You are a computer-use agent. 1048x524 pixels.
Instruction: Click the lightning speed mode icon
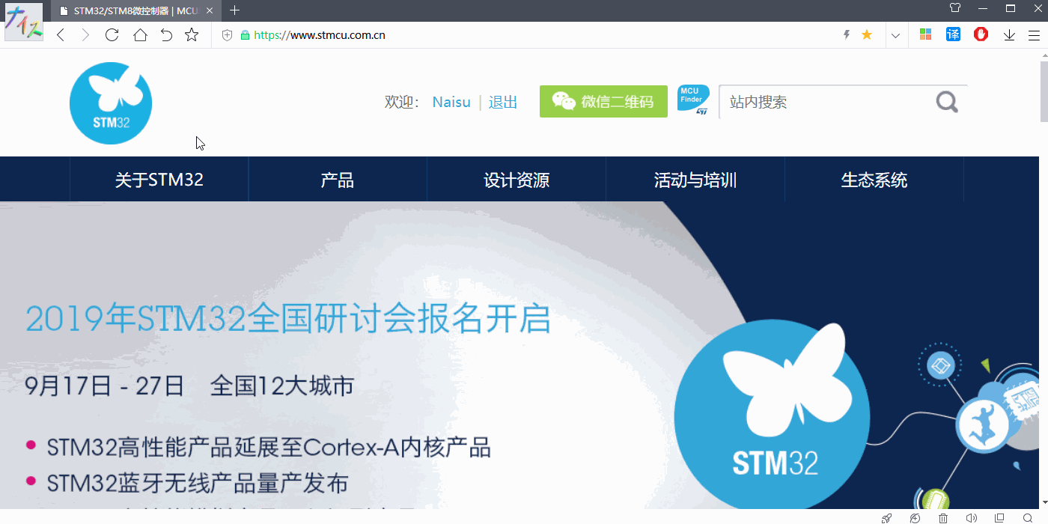[x=847, y=34]
